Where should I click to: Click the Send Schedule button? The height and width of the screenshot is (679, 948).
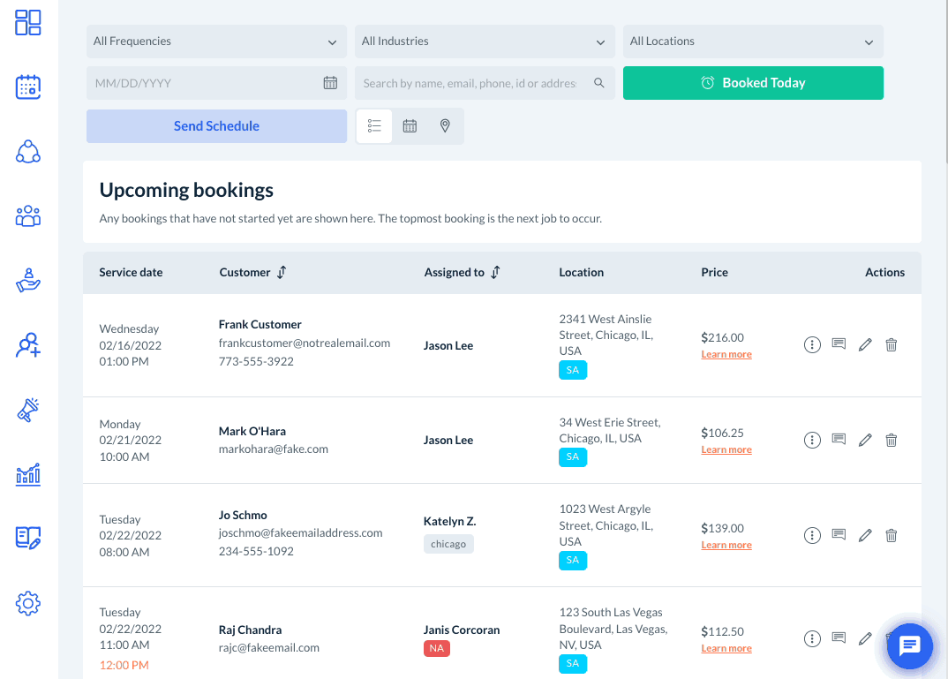click(216, 126)
